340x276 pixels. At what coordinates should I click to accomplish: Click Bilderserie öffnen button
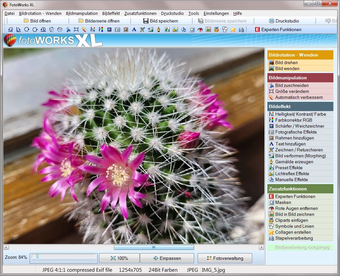tap(99, 21)
